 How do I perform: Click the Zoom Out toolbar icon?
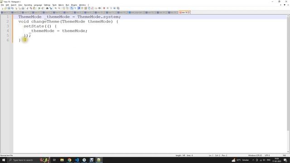point(59,8)
